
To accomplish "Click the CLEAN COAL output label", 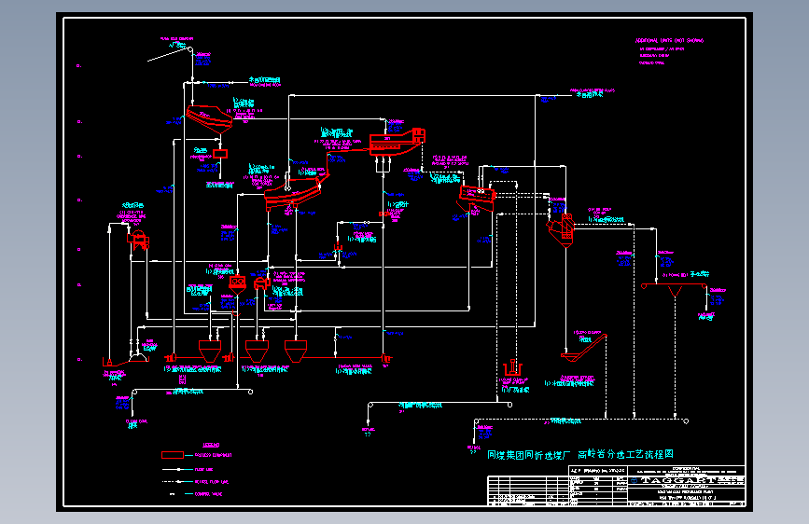I will 136,421.
